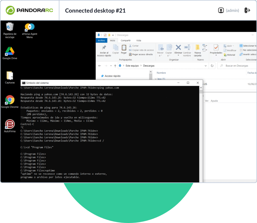Click Seleccionar todo in ribbon

(x=248, y=46)
